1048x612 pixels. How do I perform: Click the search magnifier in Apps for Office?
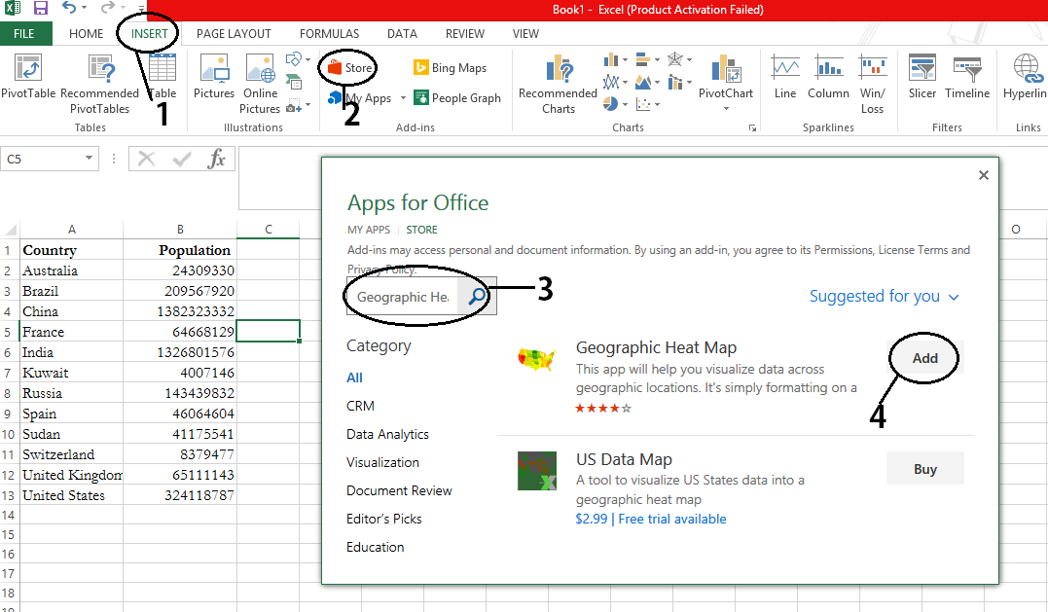point(477,297)
